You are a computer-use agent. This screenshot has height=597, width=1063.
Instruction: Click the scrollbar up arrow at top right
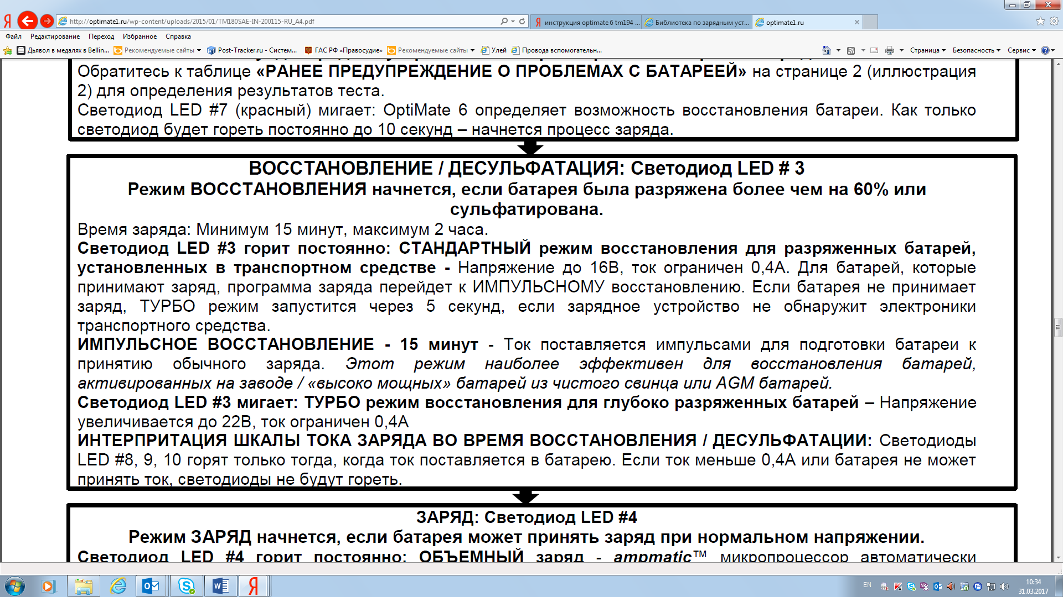[x=1058, y=63]
